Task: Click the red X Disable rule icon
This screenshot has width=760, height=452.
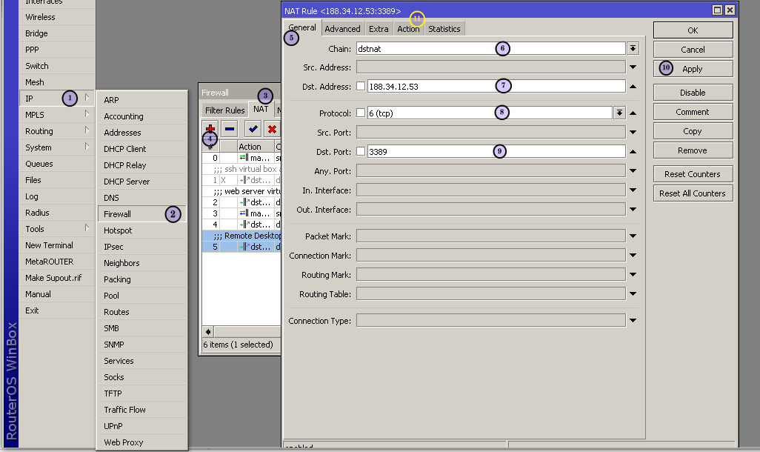Action: click(272, 129)
